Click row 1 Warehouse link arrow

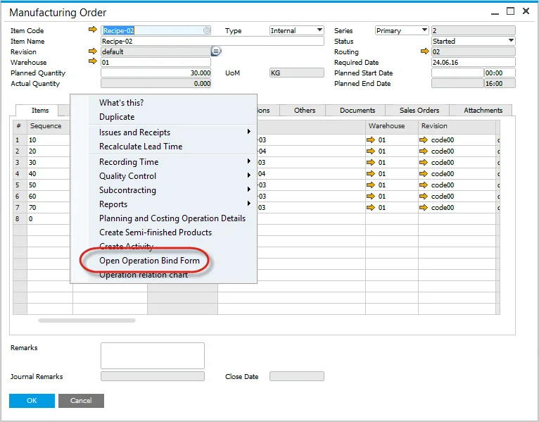371,139
